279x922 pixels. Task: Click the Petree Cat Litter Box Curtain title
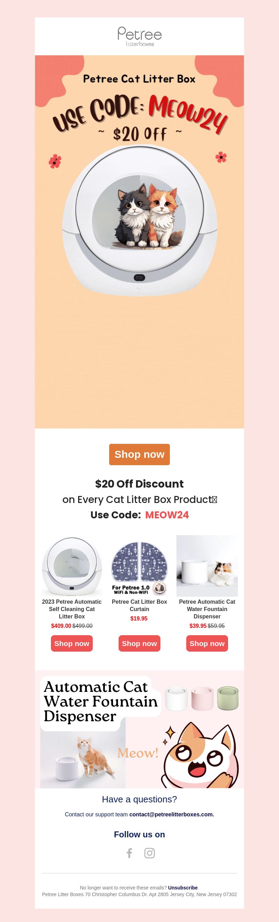coord(139,605)
